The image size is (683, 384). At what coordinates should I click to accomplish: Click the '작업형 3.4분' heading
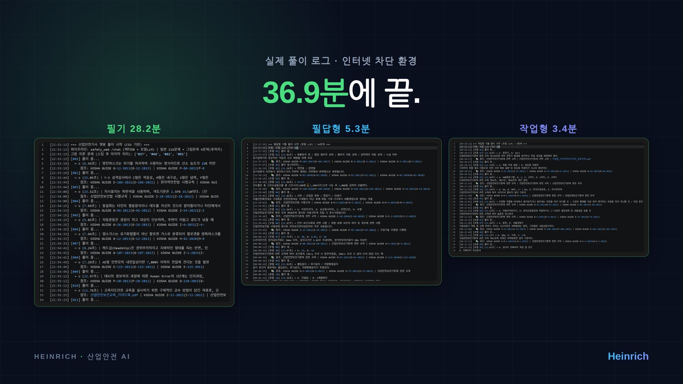[548, 128]
